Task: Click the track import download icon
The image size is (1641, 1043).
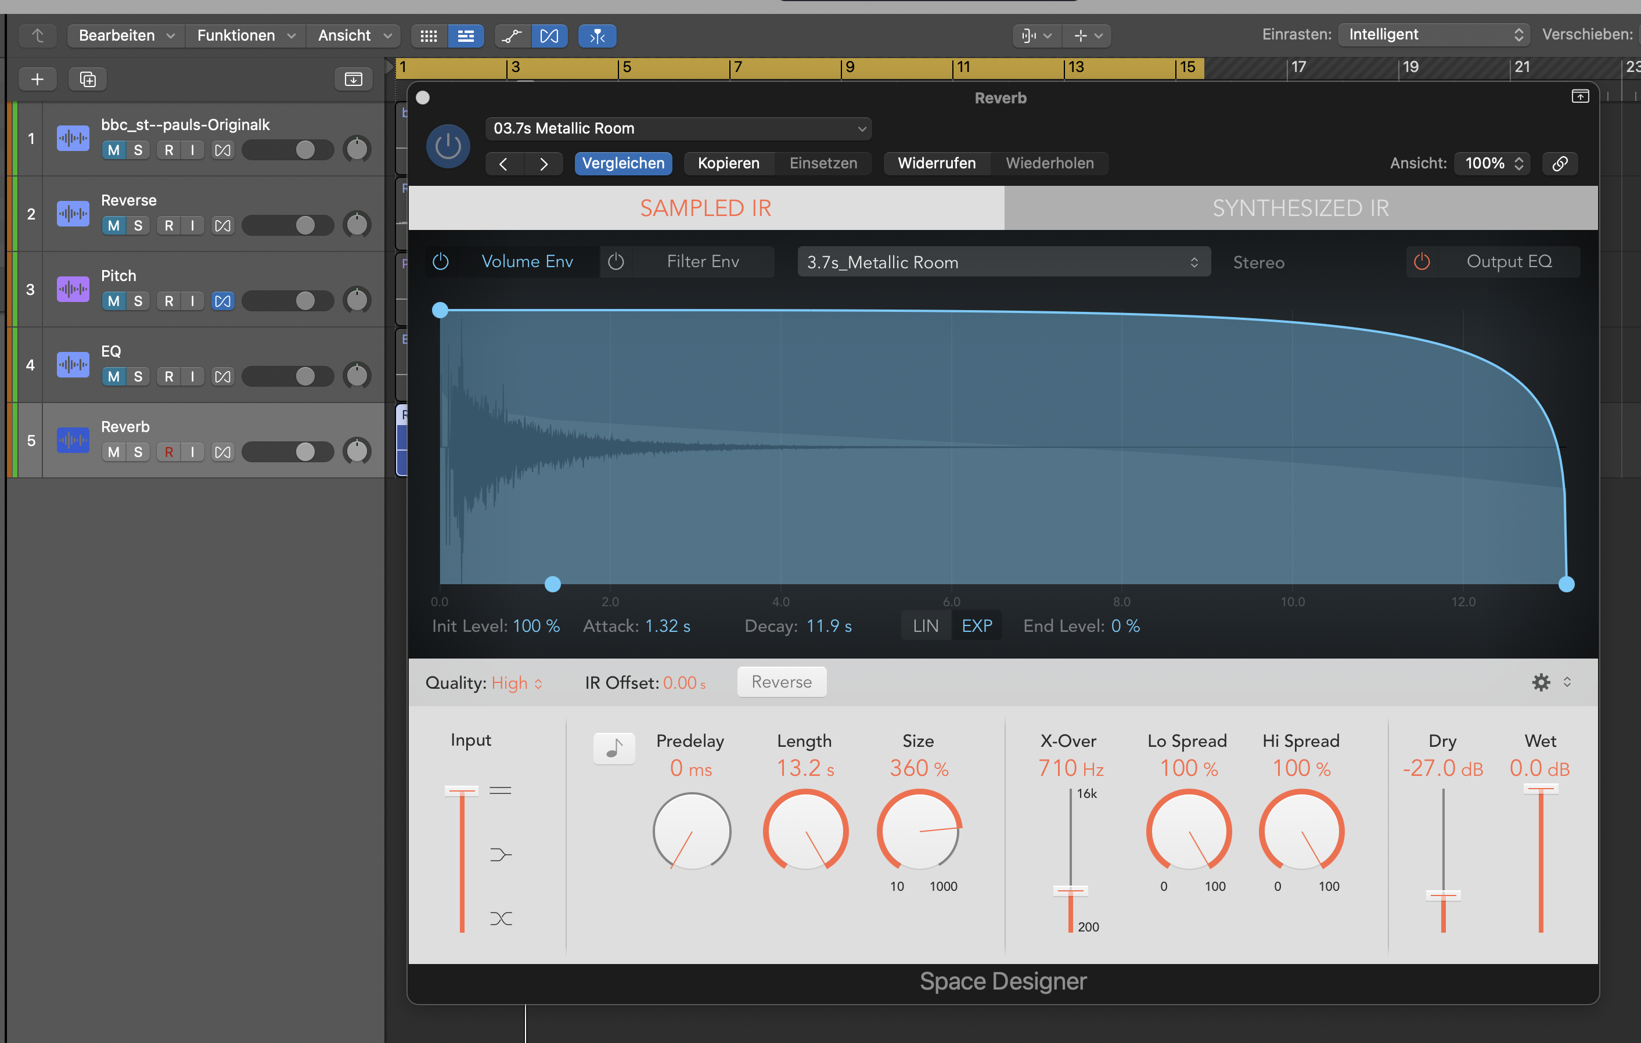Action: tap(353, 79)
